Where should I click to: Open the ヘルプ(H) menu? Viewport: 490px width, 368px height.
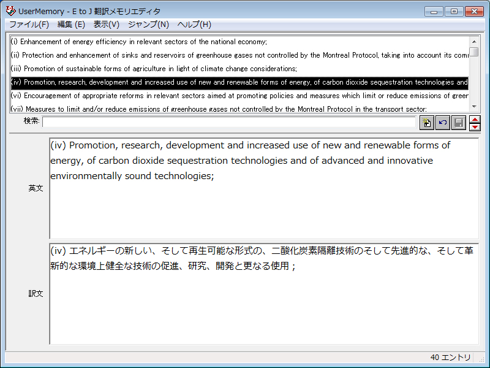click(194, 25)
